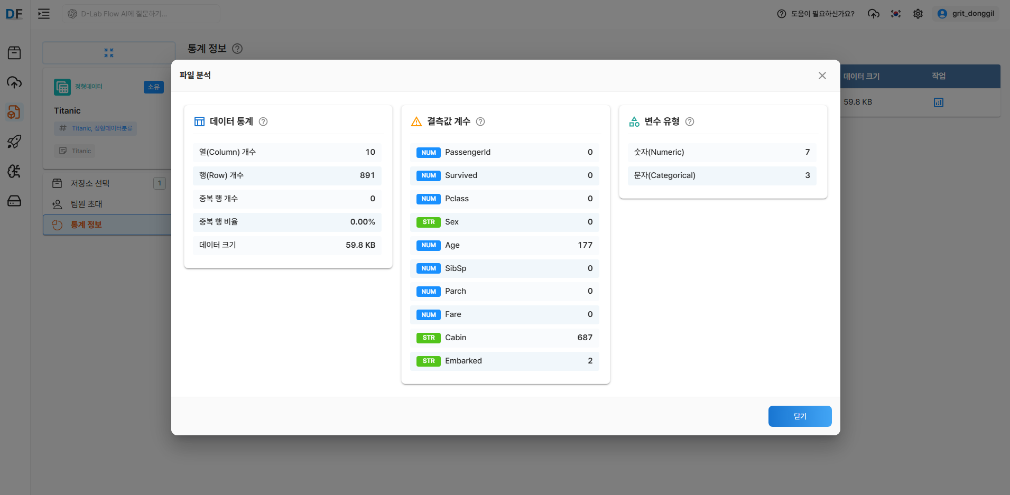Screen dimensions: 1010x495
Task: Select 저장소 선택 menu item
Action: (x=90, y=183)
